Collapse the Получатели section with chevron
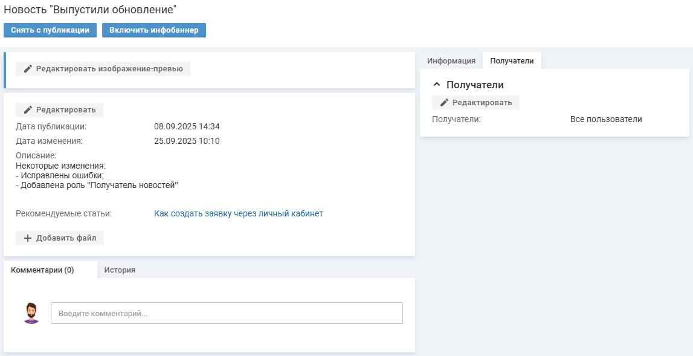The width and height of the screenshot is (693, 356). tap(437, 85)
